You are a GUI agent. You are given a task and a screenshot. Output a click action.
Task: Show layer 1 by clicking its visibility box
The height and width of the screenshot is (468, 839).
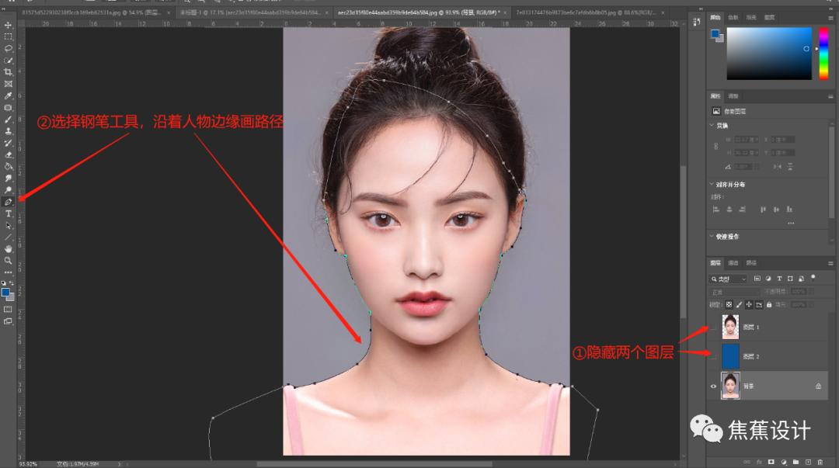[x=713, y=328]
